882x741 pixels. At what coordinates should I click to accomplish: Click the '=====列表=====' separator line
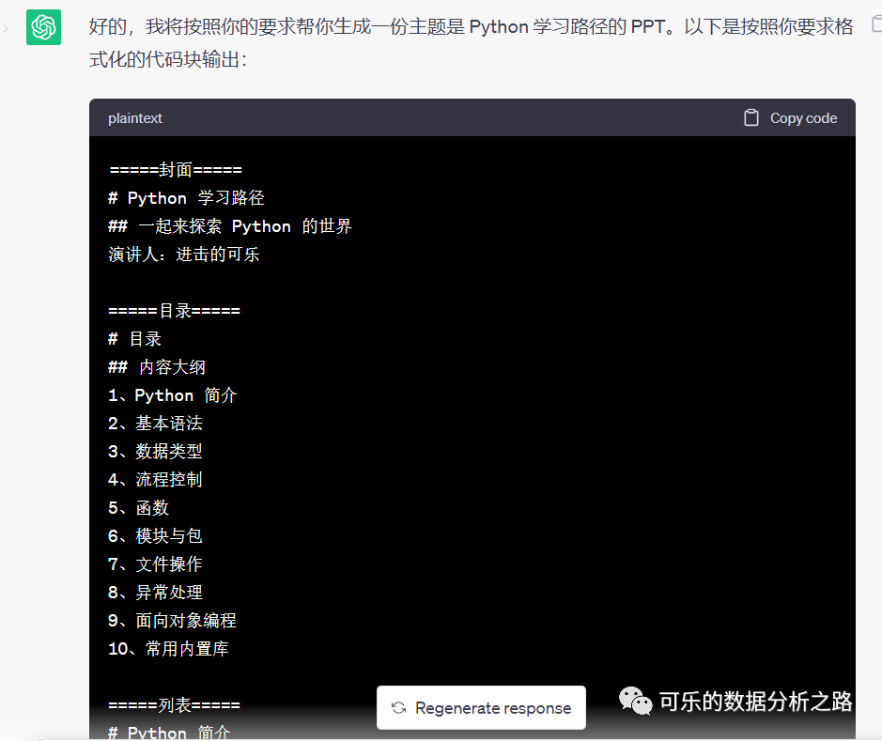coord(175,704)
